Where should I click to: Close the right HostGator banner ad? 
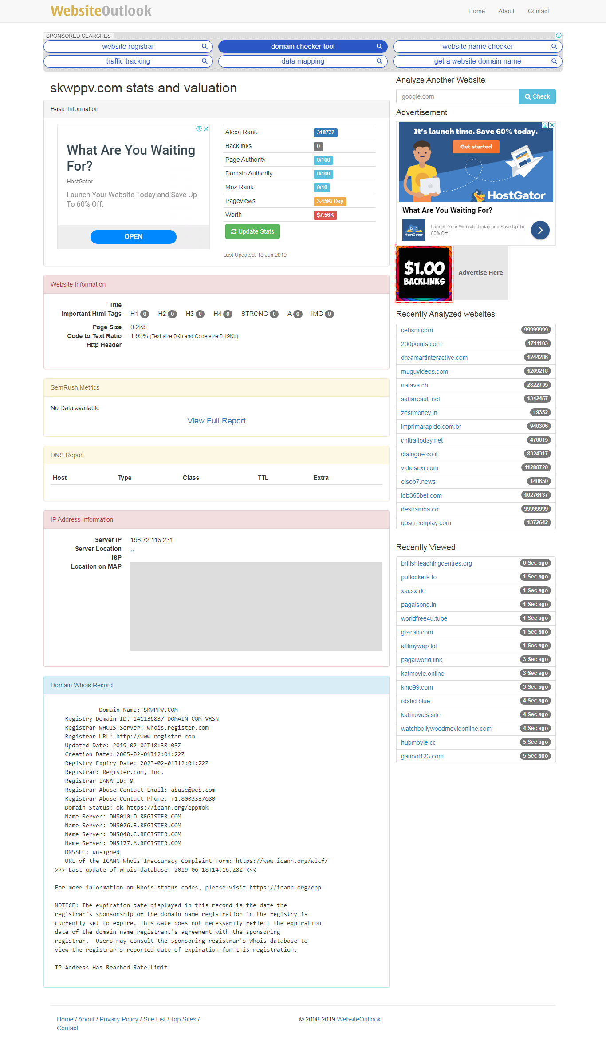tap(552, 125)
